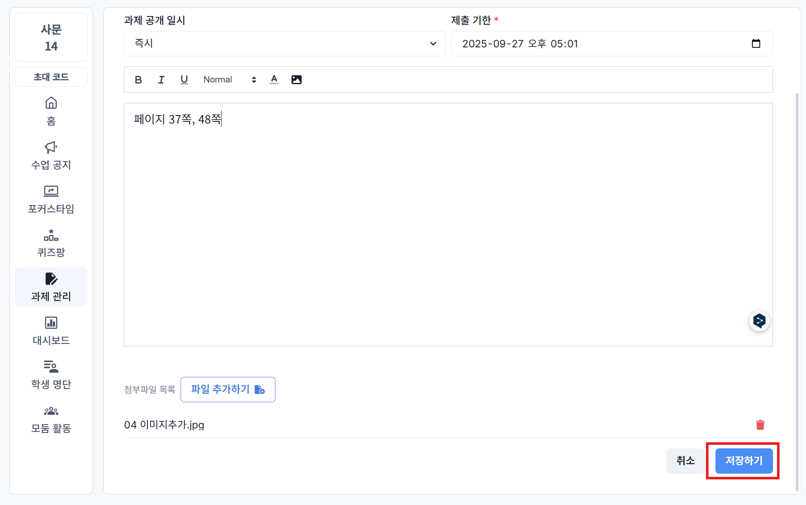This screenshot has height=505, width=806.
Task: Open the 과제 공개 일시 dropdown
Action: [284, 44]
